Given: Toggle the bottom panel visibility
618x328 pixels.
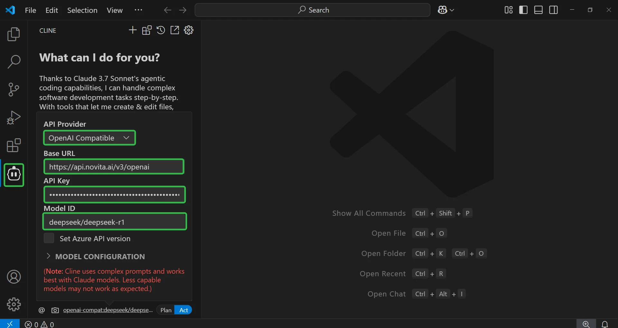Looking at the screenshot, I should pyautogui.click(x=538, y=10).
